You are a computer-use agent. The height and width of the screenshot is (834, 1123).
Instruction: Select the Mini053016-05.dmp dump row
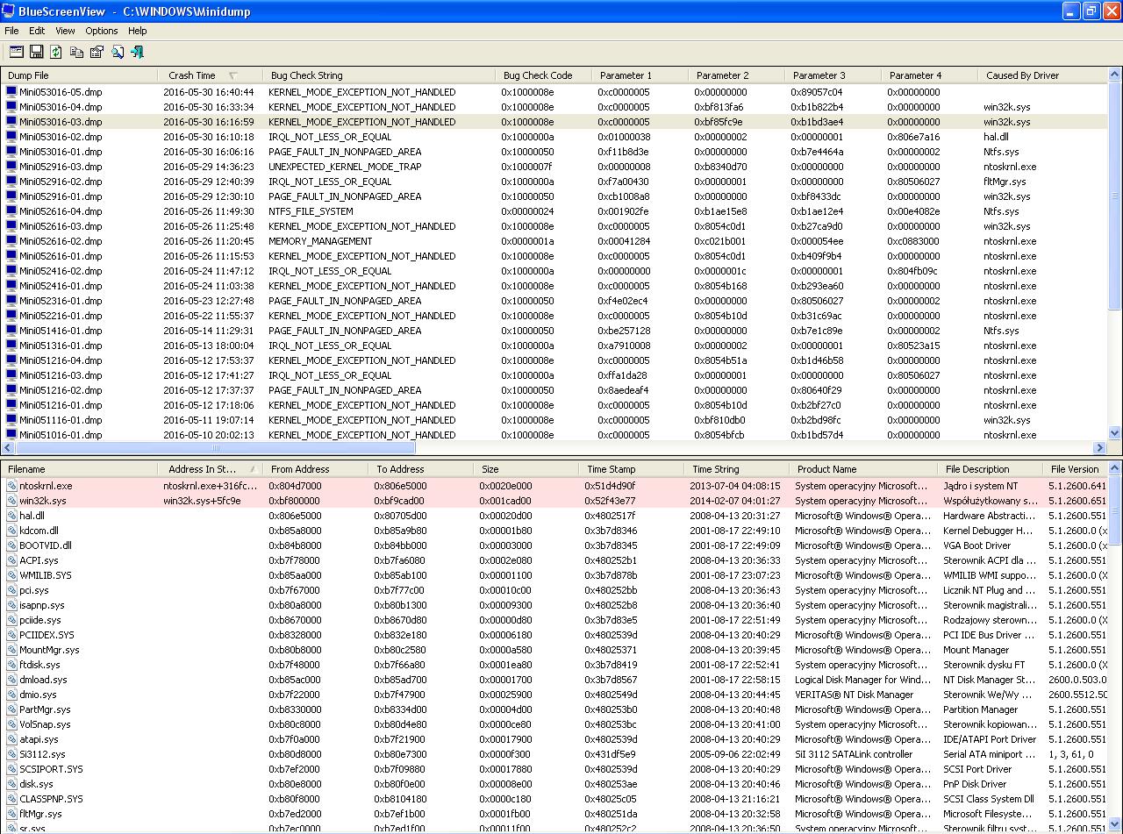tap(61, 92)
